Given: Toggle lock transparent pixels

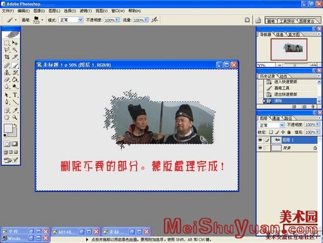Looking at the screenshot, I should click(271, 132).
